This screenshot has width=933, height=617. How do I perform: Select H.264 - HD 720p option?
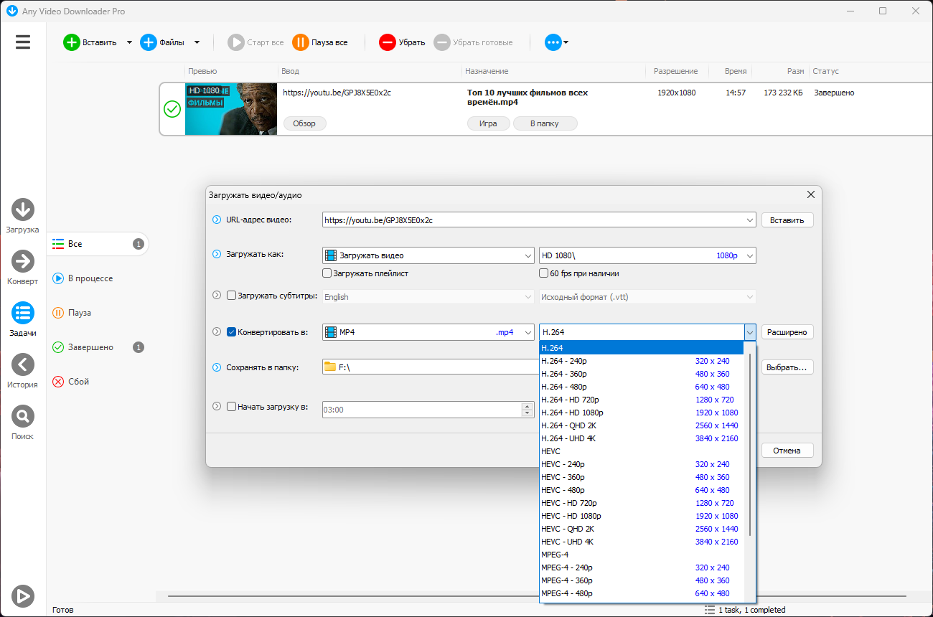(641, 400)
